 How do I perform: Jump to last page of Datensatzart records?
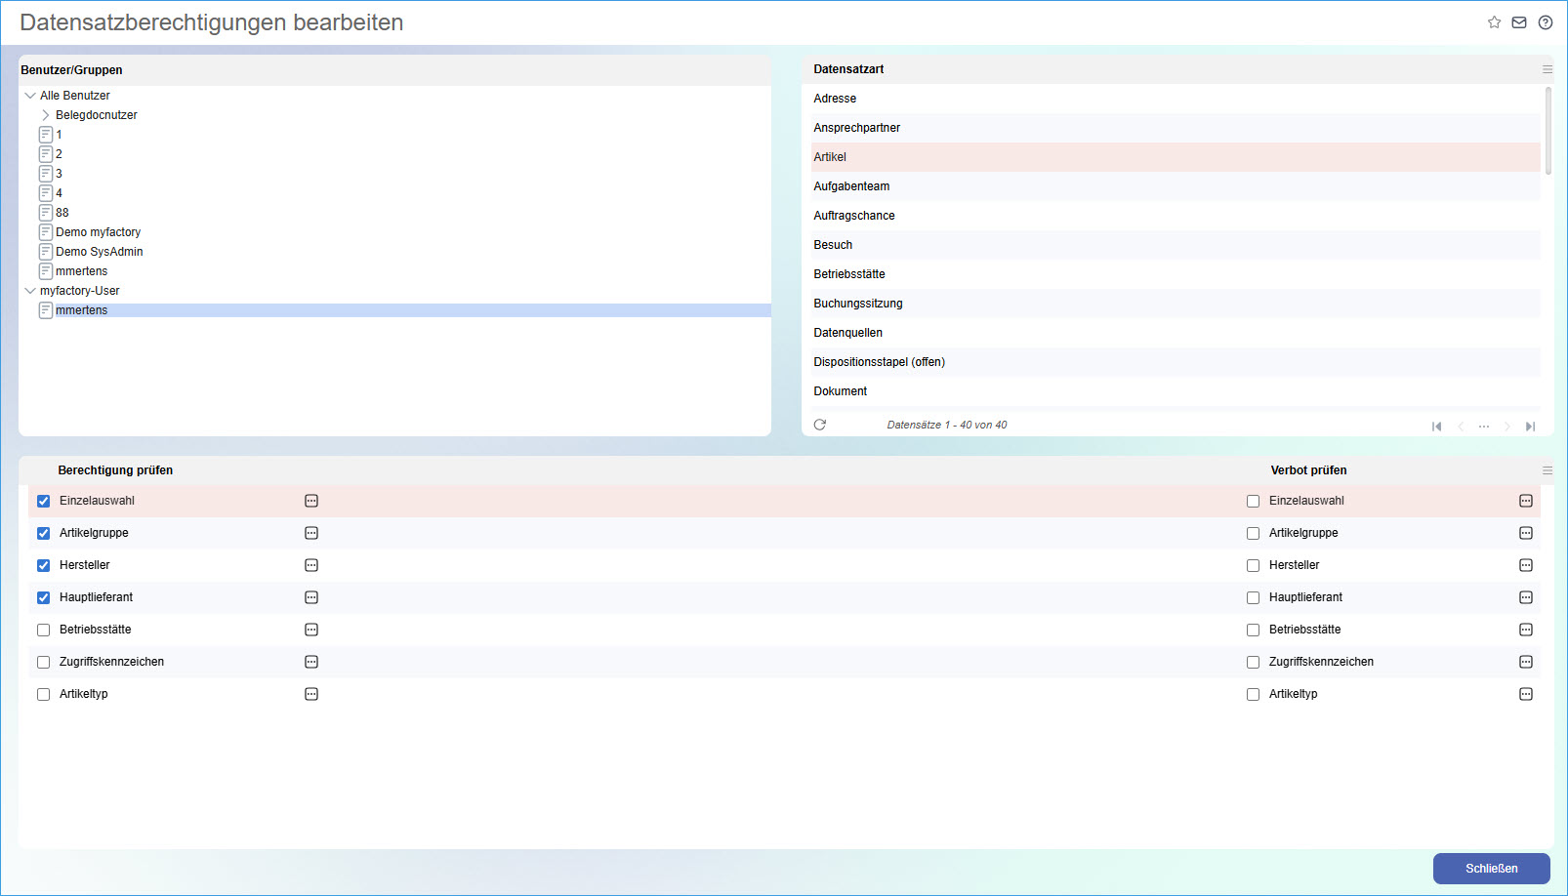[x=1530, y=427]
